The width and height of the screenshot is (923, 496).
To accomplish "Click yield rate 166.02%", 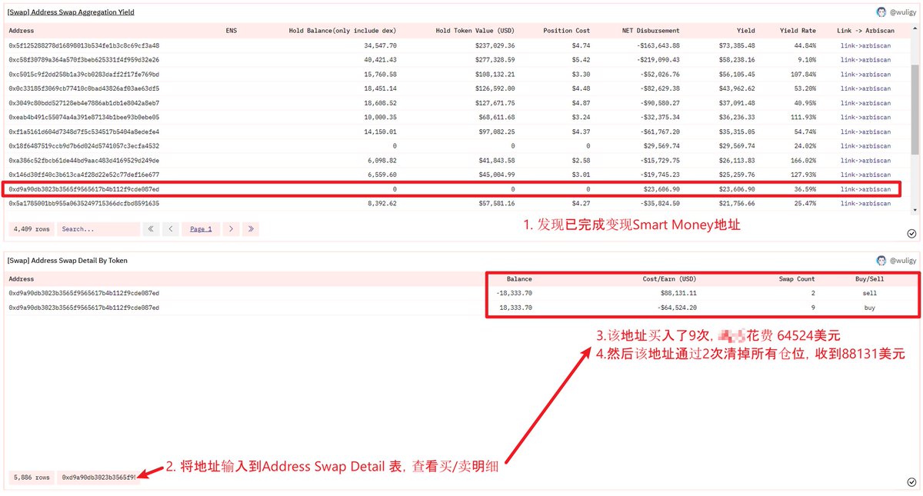I will (x=802, y=161).
